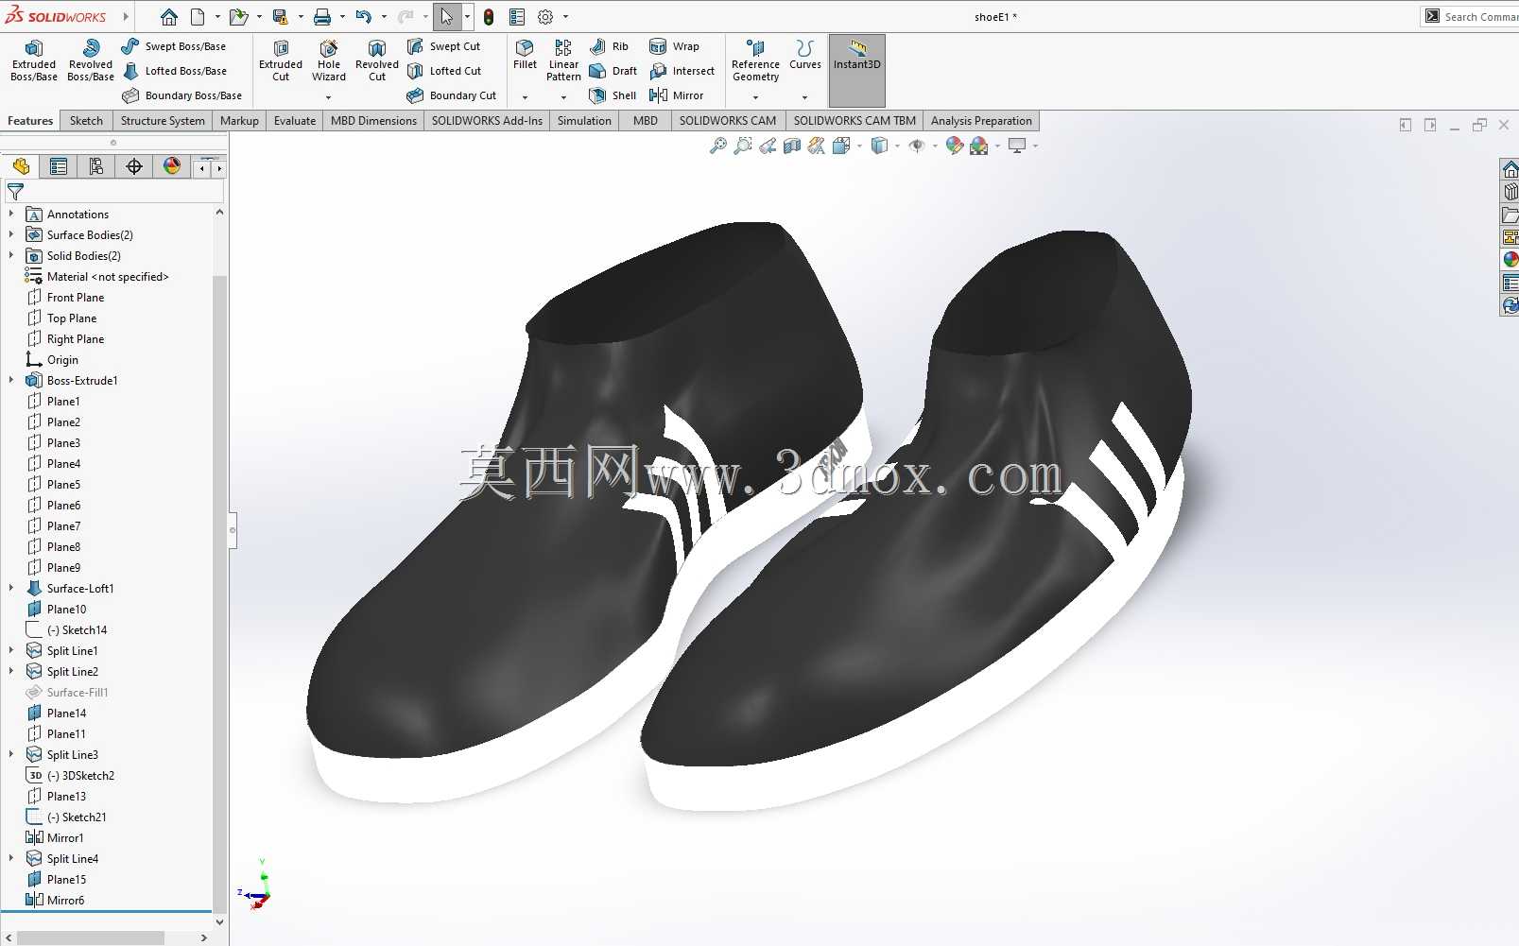Expand the Surface-Loft1 feature
The height and width of the screenshot is (946, 1519).
click(x=11, y=588)
